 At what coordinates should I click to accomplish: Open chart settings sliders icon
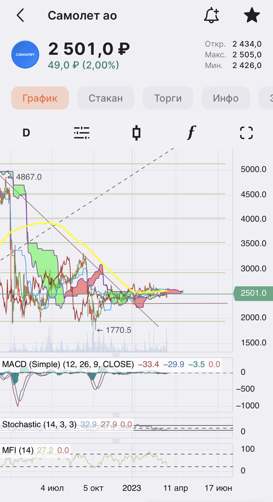click(x=81, y=133)
